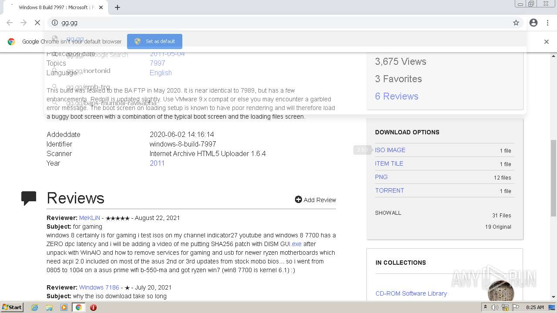This screenshot has width=557, height=313.
Task: Click the Reviews speech bubble icon
Action: pos(29,198)
